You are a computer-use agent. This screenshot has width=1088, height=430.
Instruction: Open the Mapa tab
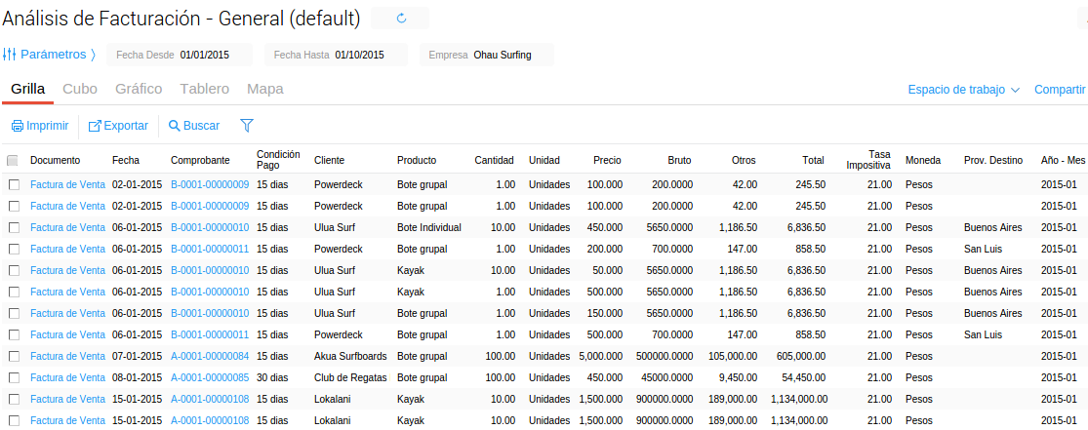click(x=265, y=89)
